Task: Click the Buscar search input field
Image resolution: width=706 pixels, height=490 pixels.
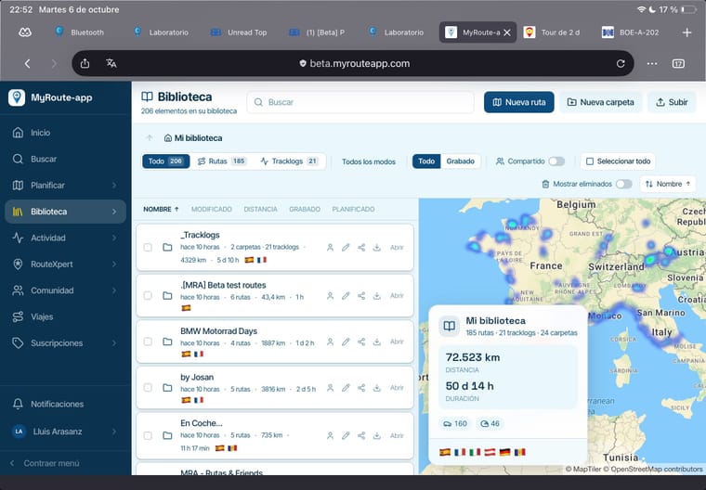Action: [360, 102]
